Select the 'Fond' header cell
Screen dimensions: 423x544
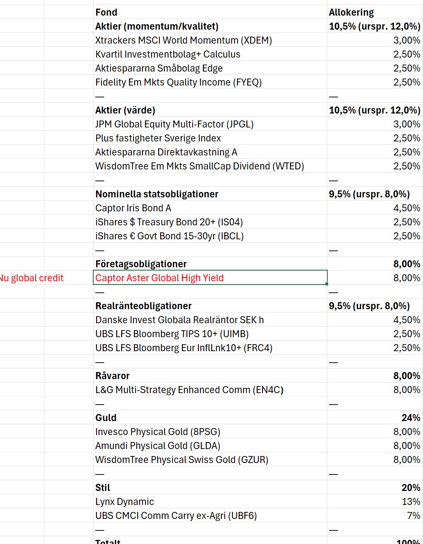106,12
